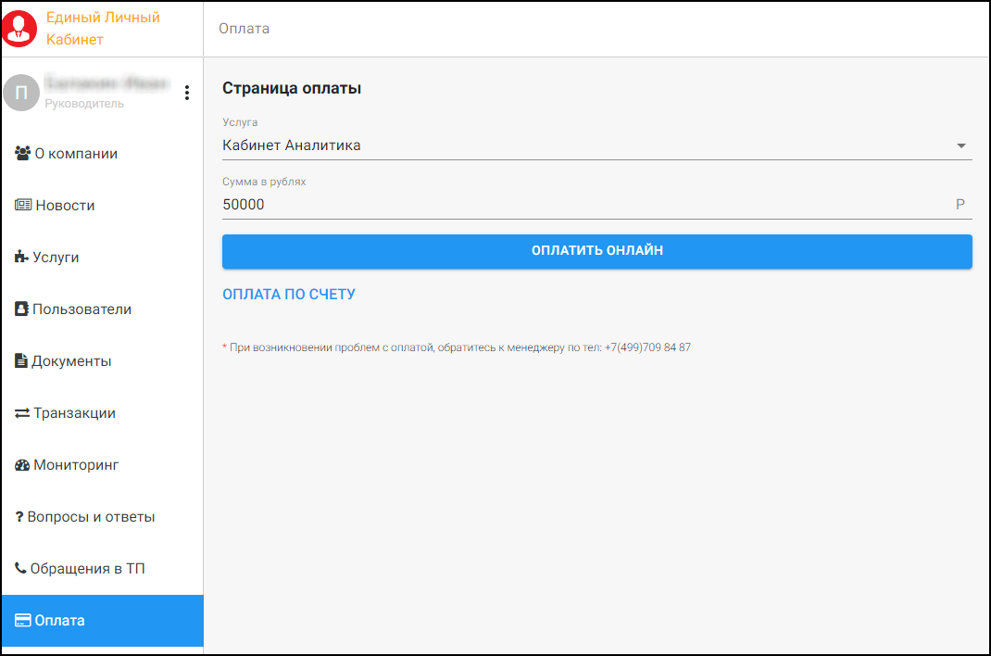
Task: Click the contact book icon beside Пользователи
Action: coord(22,309)
